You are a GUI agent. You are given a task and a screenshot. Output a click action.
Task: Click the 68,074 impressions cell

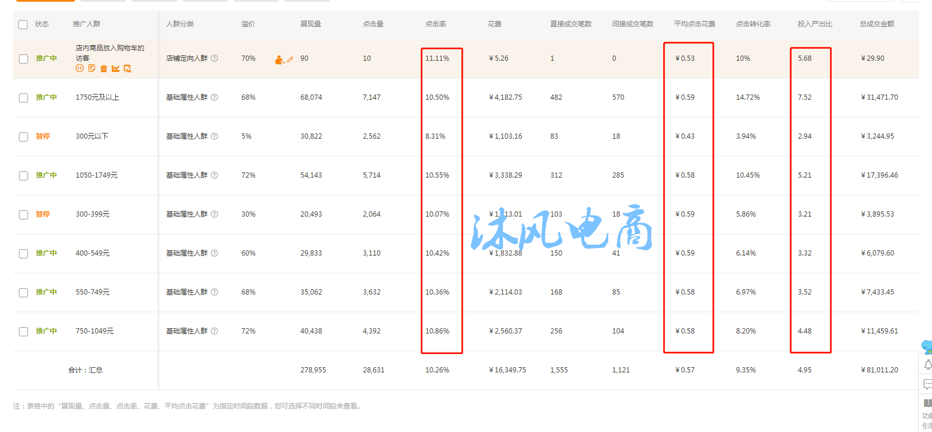tap(311, 97)
